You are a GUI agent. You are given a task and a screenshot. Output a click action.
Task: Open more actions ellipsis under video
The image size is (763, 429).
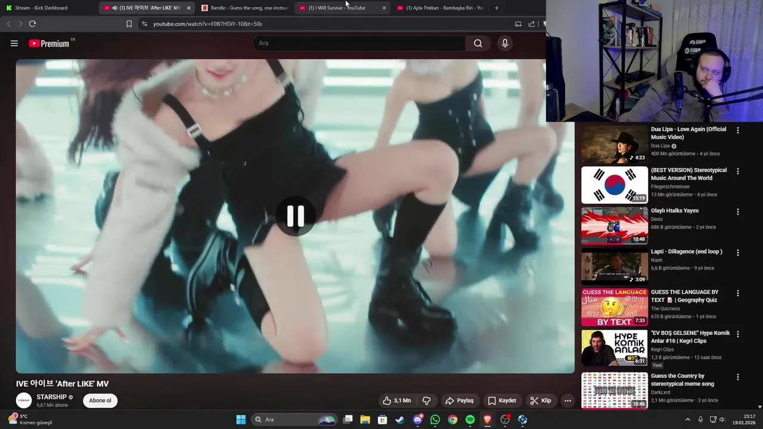coord(567,400)
